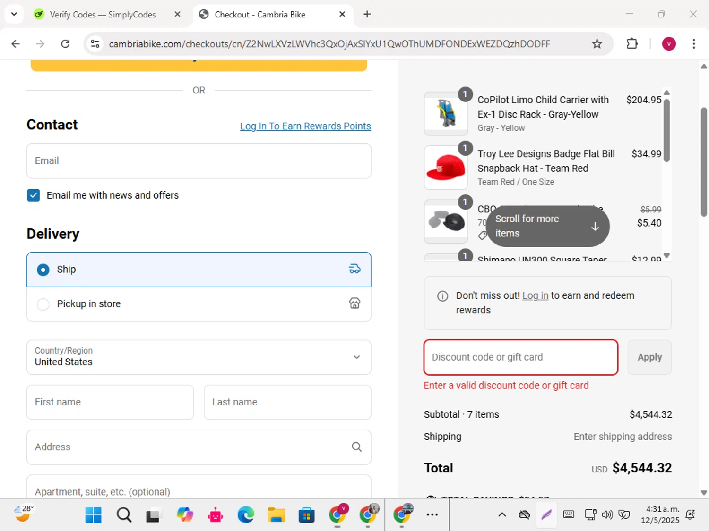Open Windows taskbar Search
This screenshot has width=709, height=531.
pyautogui.click(x=124, y=515)
